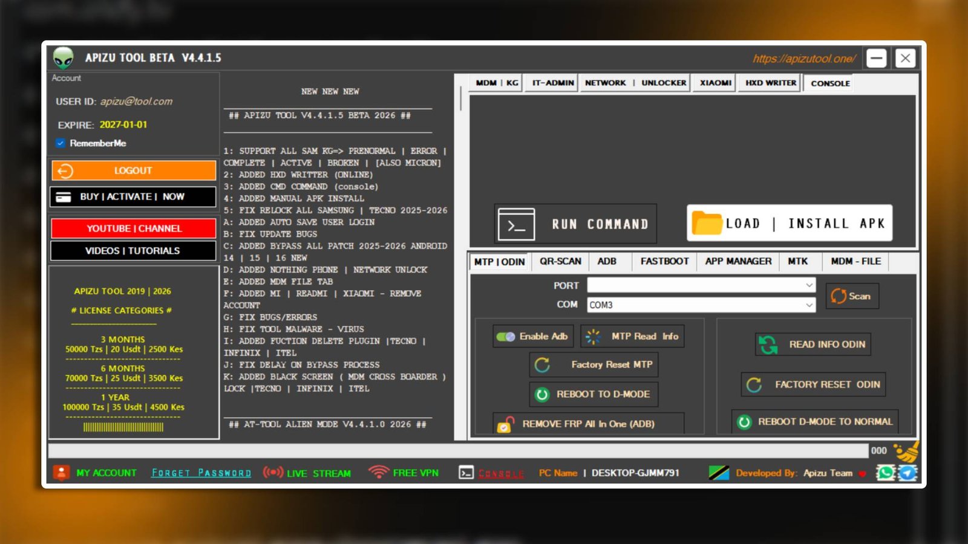Click the folder icon on LOAD INSTALL APK
The width and height of the screenshot is (968, 544).
tap(707, 223)
